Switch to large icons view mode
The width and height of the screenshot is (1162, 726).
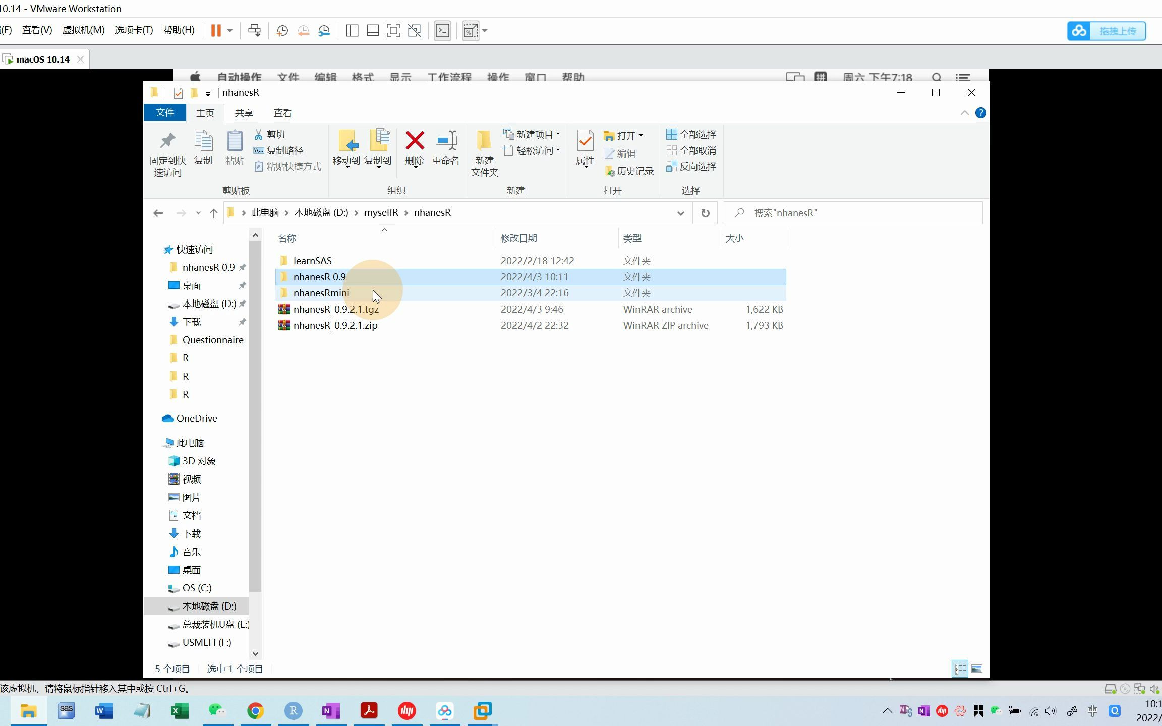coord(977,669)
